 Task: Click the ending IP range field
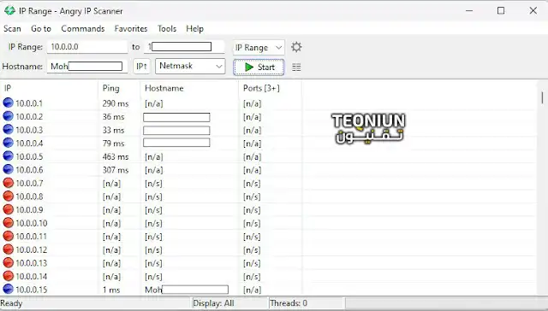tap(184, 47)
